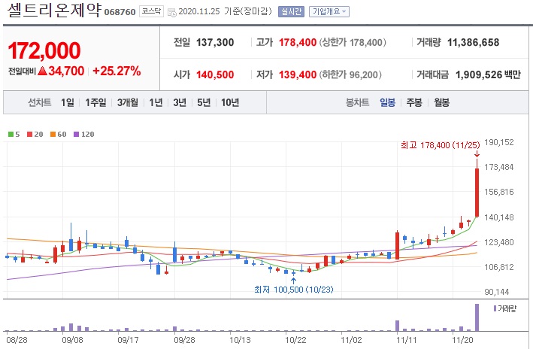The image size is (533, 349).
Task: Click the 코스닥 market badge
Action: 151,11
